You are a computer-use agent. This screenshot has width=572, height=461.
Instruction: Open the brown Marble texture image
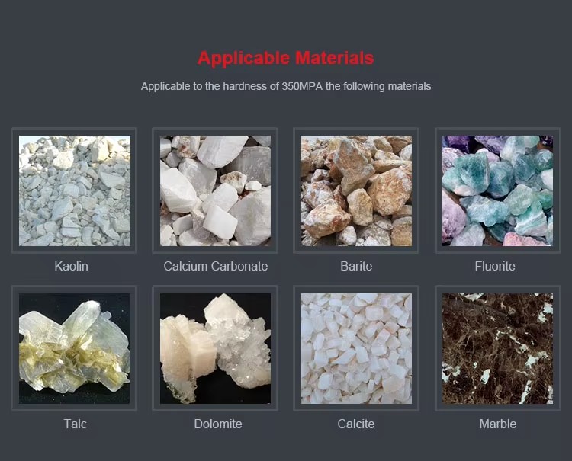(x=497, y=348)
